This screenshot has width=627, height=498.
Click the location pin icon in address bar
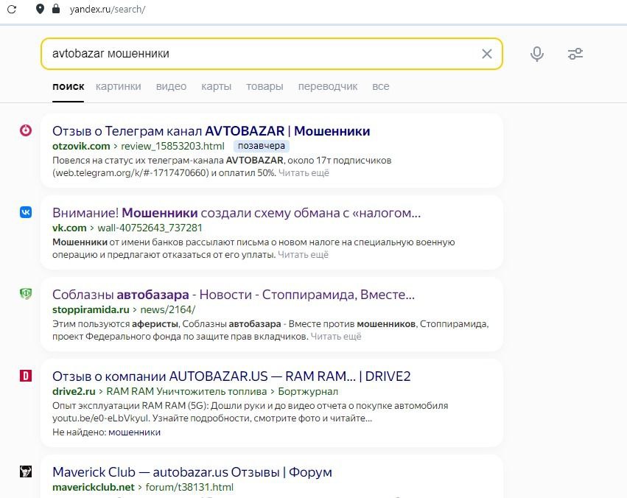pos(40,9)
